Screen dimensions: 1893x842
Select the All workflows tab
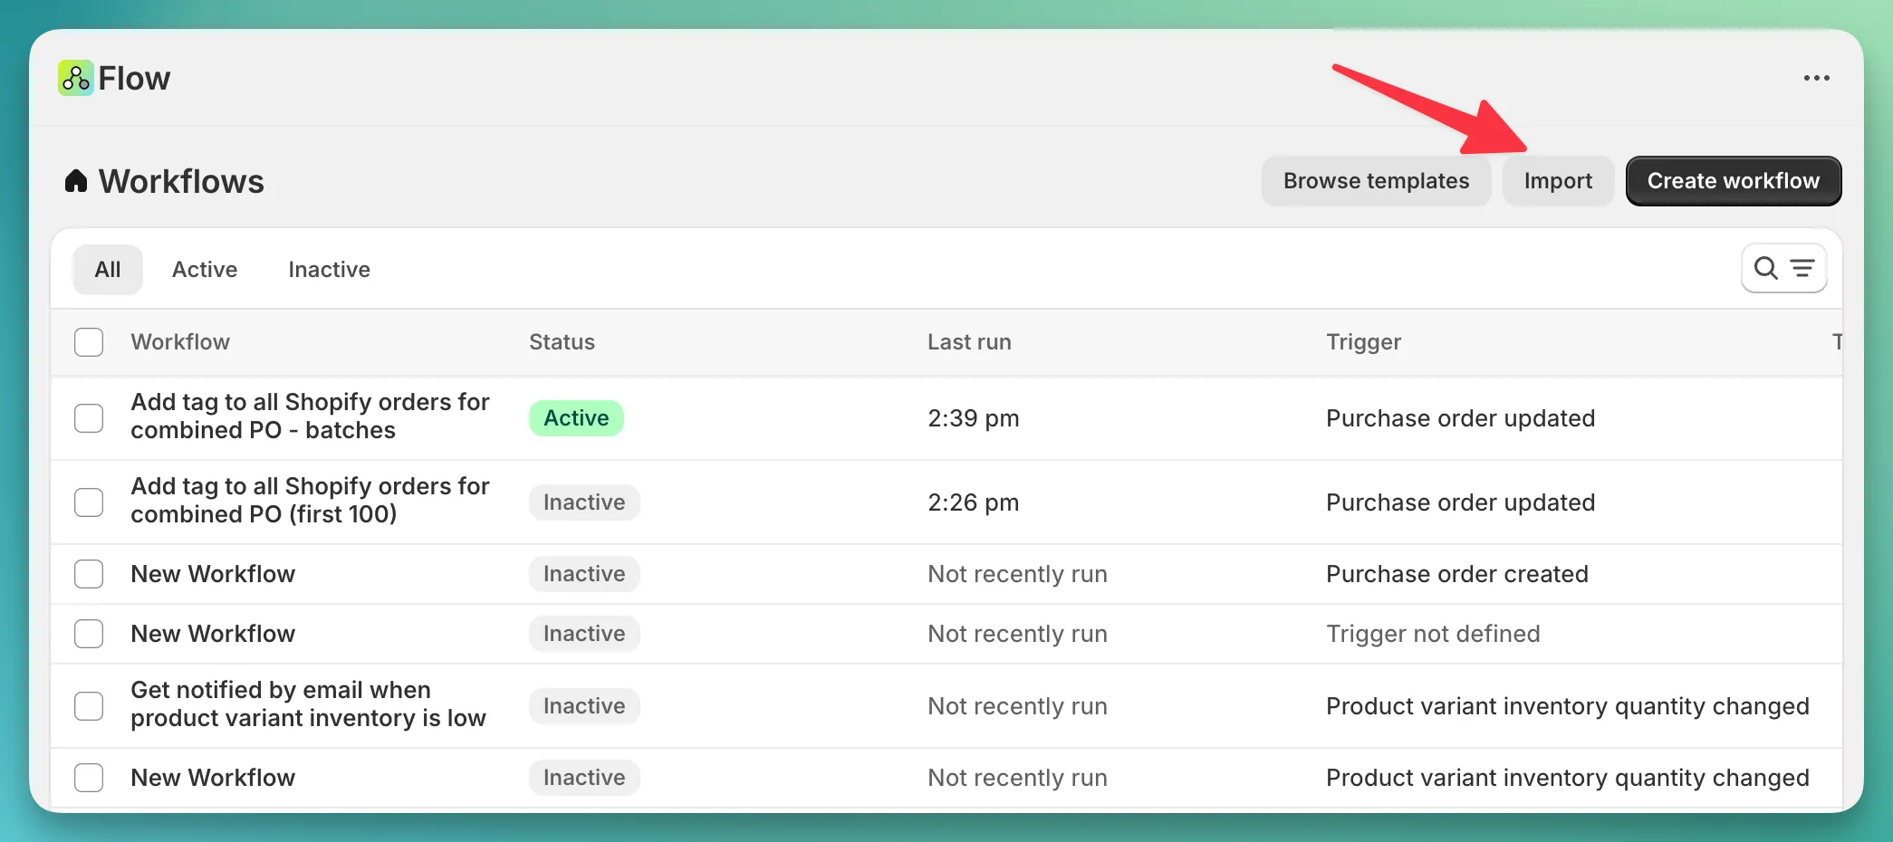107,269
